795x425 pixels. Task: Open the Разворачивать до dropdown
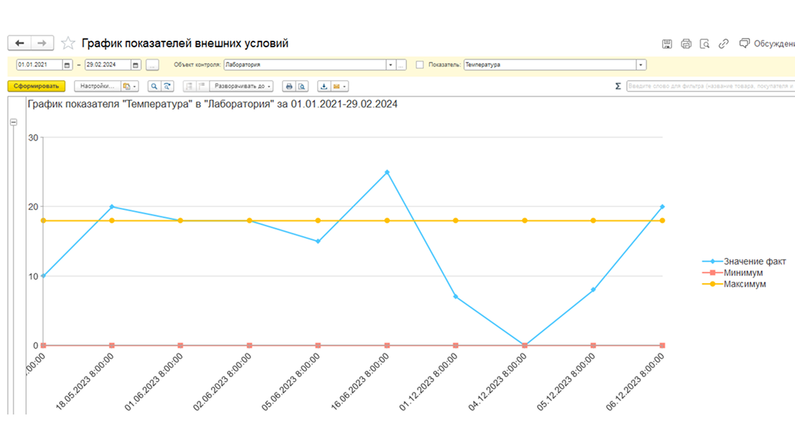coord(241,86)
